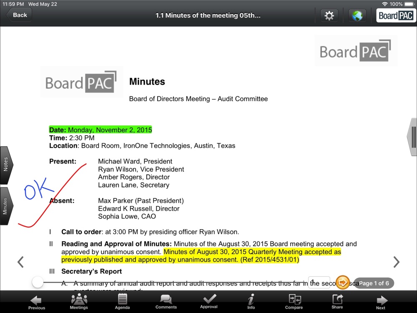Open the Minutes side tab
The height and width of the screenshot is (313, 417).
(x=6, y=206)
